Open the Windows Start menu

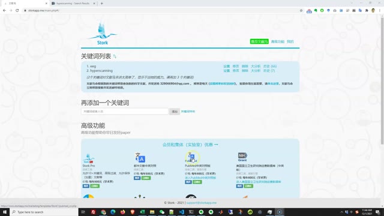click(5, 212)
